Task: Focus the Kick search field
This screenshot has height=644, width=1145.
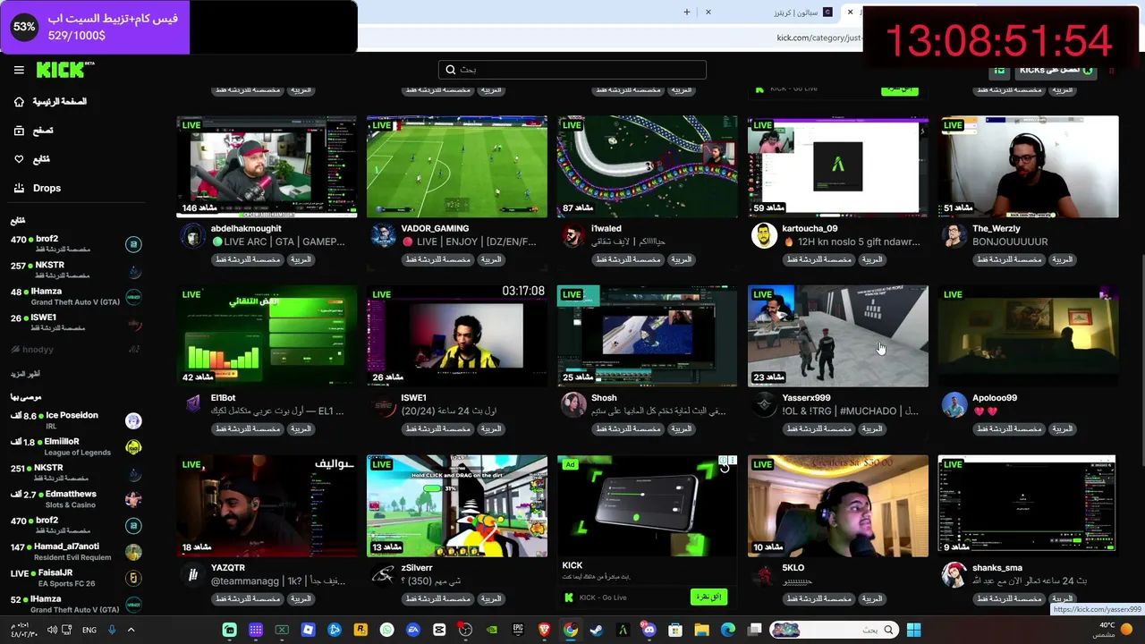Action: coord(572,70)
